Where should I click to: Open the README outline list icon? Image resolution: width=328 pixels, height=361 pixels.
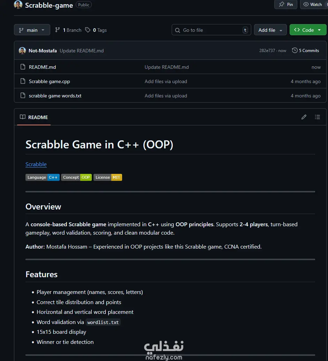tap(317, 117)
